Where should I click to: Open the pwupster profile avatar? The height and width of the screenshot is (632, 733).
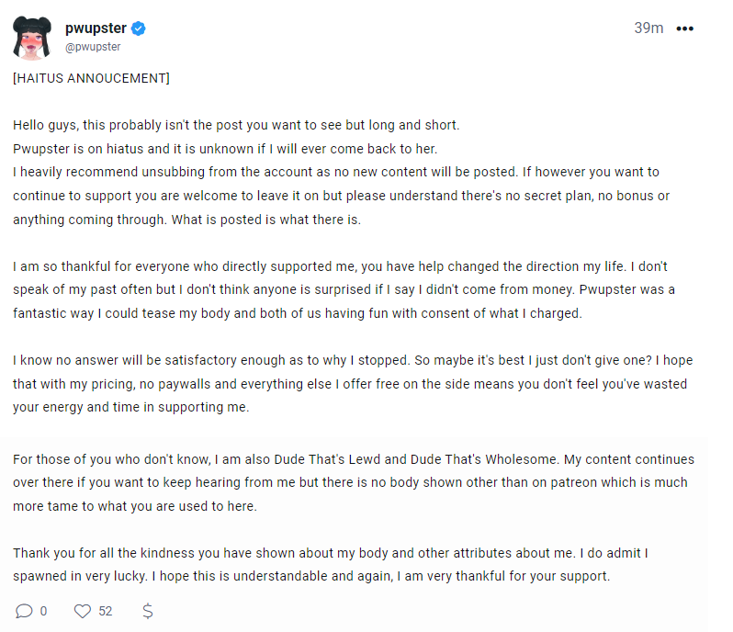coord(32,37)
